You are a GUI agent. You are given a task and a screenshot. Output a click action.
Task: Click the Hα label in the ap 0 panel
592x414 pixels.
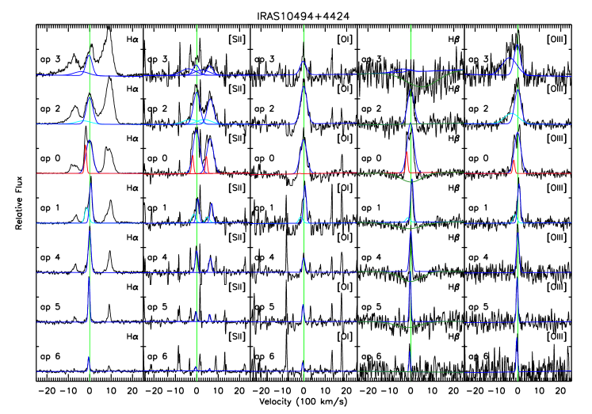[132, 139]
